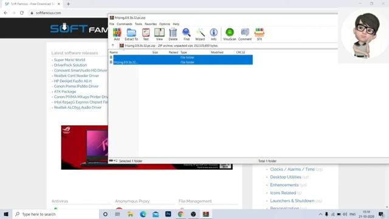Viewport: 389px width, 219px height.
Task: Open the Windows Start menu
Action: point(6,214)
